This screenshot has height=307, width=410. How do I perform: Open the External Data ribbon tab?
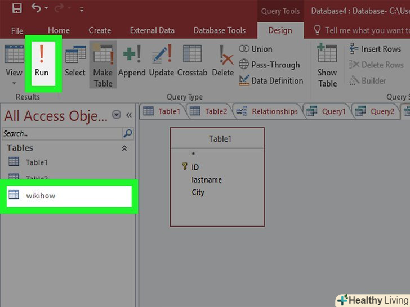click(x=152, y=30)
